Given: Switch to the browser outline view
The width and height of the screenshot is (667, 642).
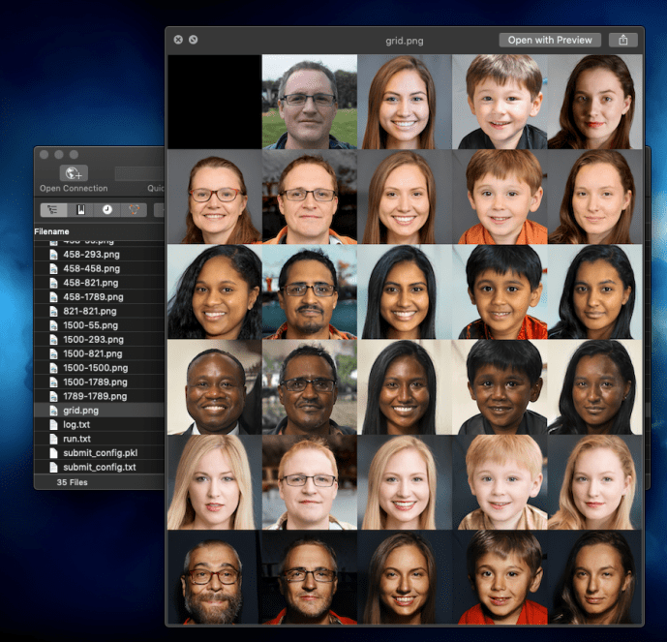Looking at the screenshot, I should pos(51,209).
